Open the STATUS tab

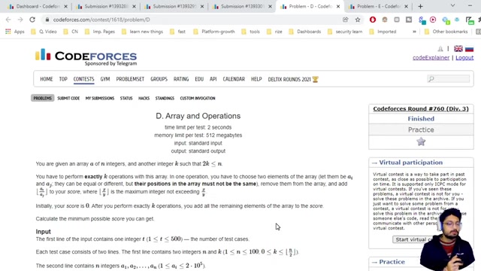click(x=126, y=98)
